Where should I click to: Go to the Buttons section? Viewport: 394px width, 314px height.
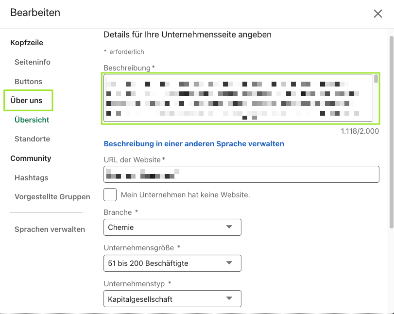tap(28, 82)
